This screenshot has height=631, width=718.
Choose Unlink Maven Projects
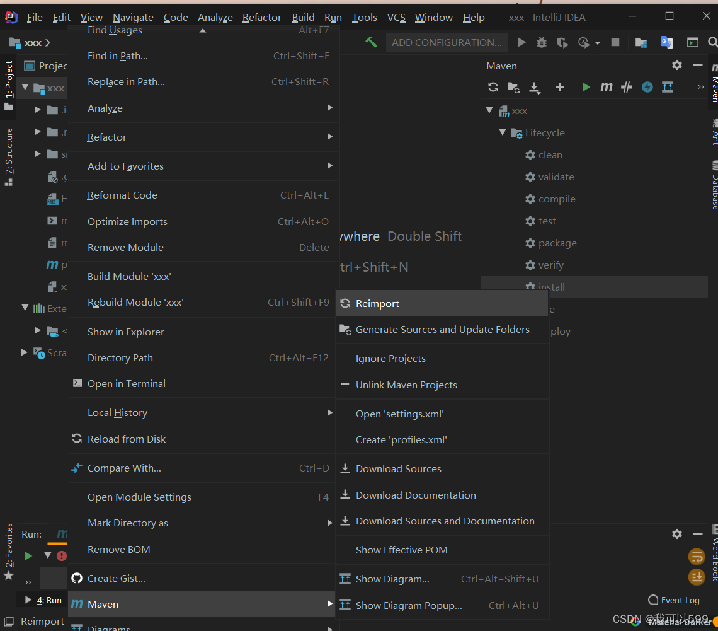coord(442,385)
